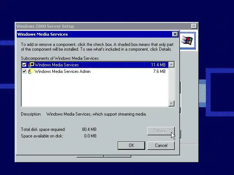
Task: Click the list scroll up arrow
Action: 171,65
